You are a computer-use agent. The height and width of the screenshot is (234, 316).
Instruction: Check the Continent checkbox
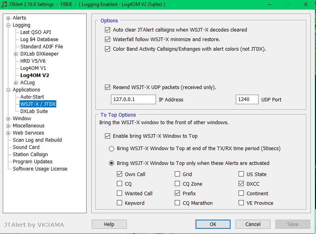click(x=241, y=193)
